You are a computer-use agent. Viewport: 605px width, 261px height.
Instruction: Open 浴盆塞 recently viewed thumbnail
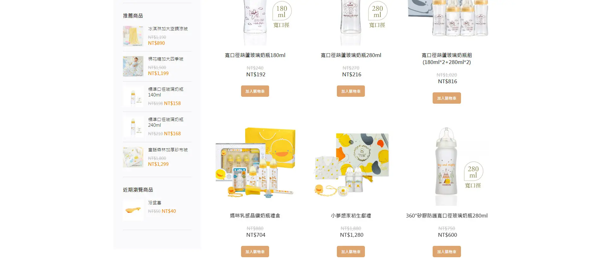click(x=133, y=210)
